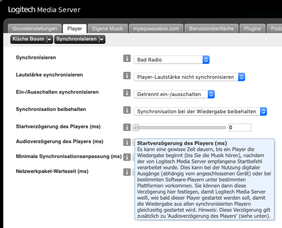
Task: Switch to the Eigene Musik tab
Action: point(107,28)
